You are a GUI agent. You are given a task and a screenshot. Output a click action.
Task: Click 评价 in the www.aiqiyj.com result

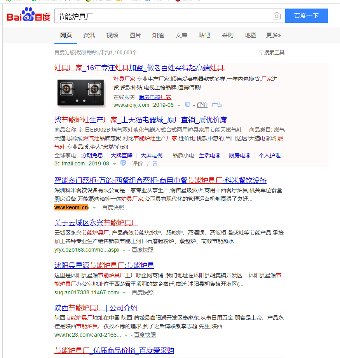[202, 105]
